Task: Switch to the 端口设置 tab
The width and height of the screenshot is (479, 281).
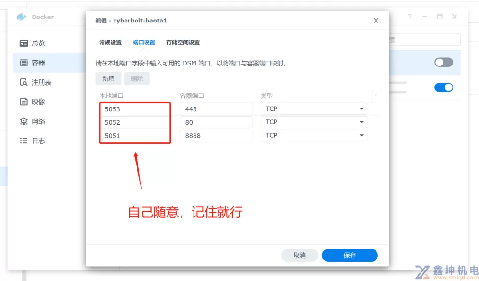Action: click(144, 43)
